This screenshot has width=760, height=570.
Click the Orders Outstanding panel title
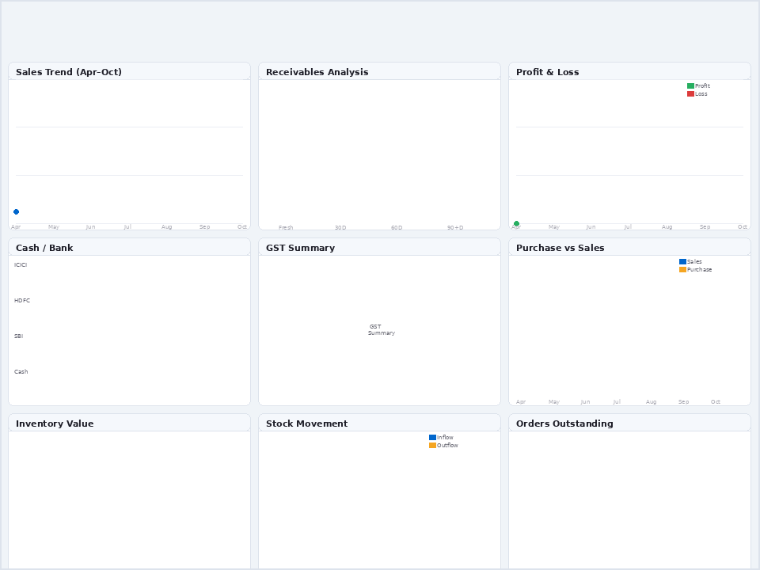(564, 424)
